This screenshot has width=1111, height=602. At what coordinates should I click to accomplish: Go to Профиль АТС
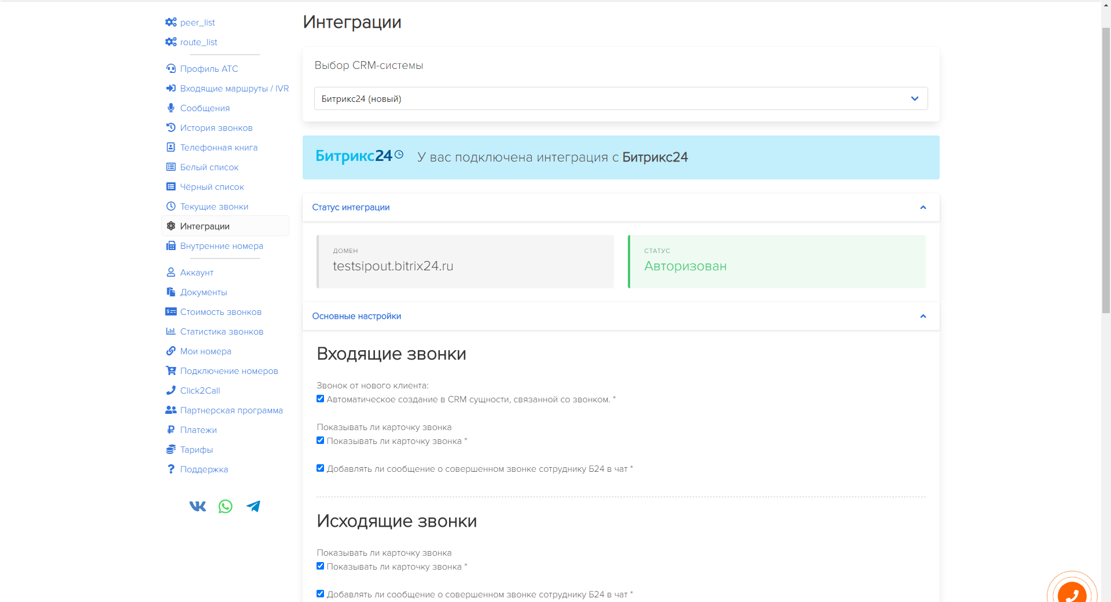pos(209,69)
